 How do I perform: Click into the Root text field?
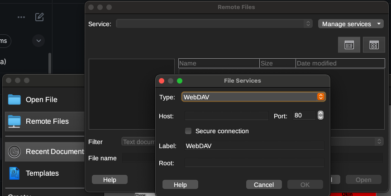click(254, 163)
